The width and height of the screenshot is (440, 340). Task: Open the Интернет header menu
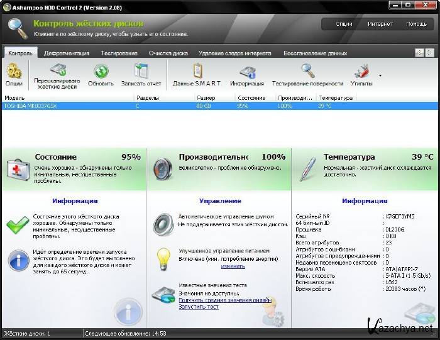(x=380, y=24)
